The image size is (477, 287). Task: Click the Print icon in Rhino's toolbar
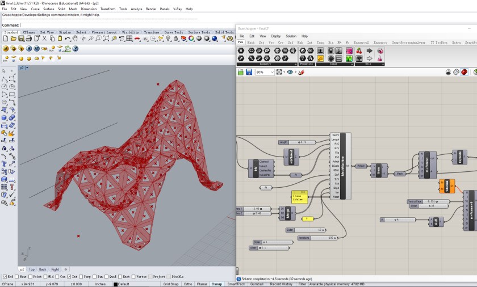(x=28, y=39)
